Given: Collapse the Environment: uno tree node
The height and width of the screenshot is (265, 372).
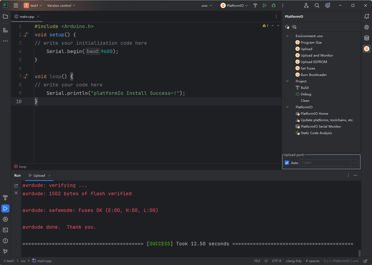Looking at the screenshot, I should click(287, 36).
